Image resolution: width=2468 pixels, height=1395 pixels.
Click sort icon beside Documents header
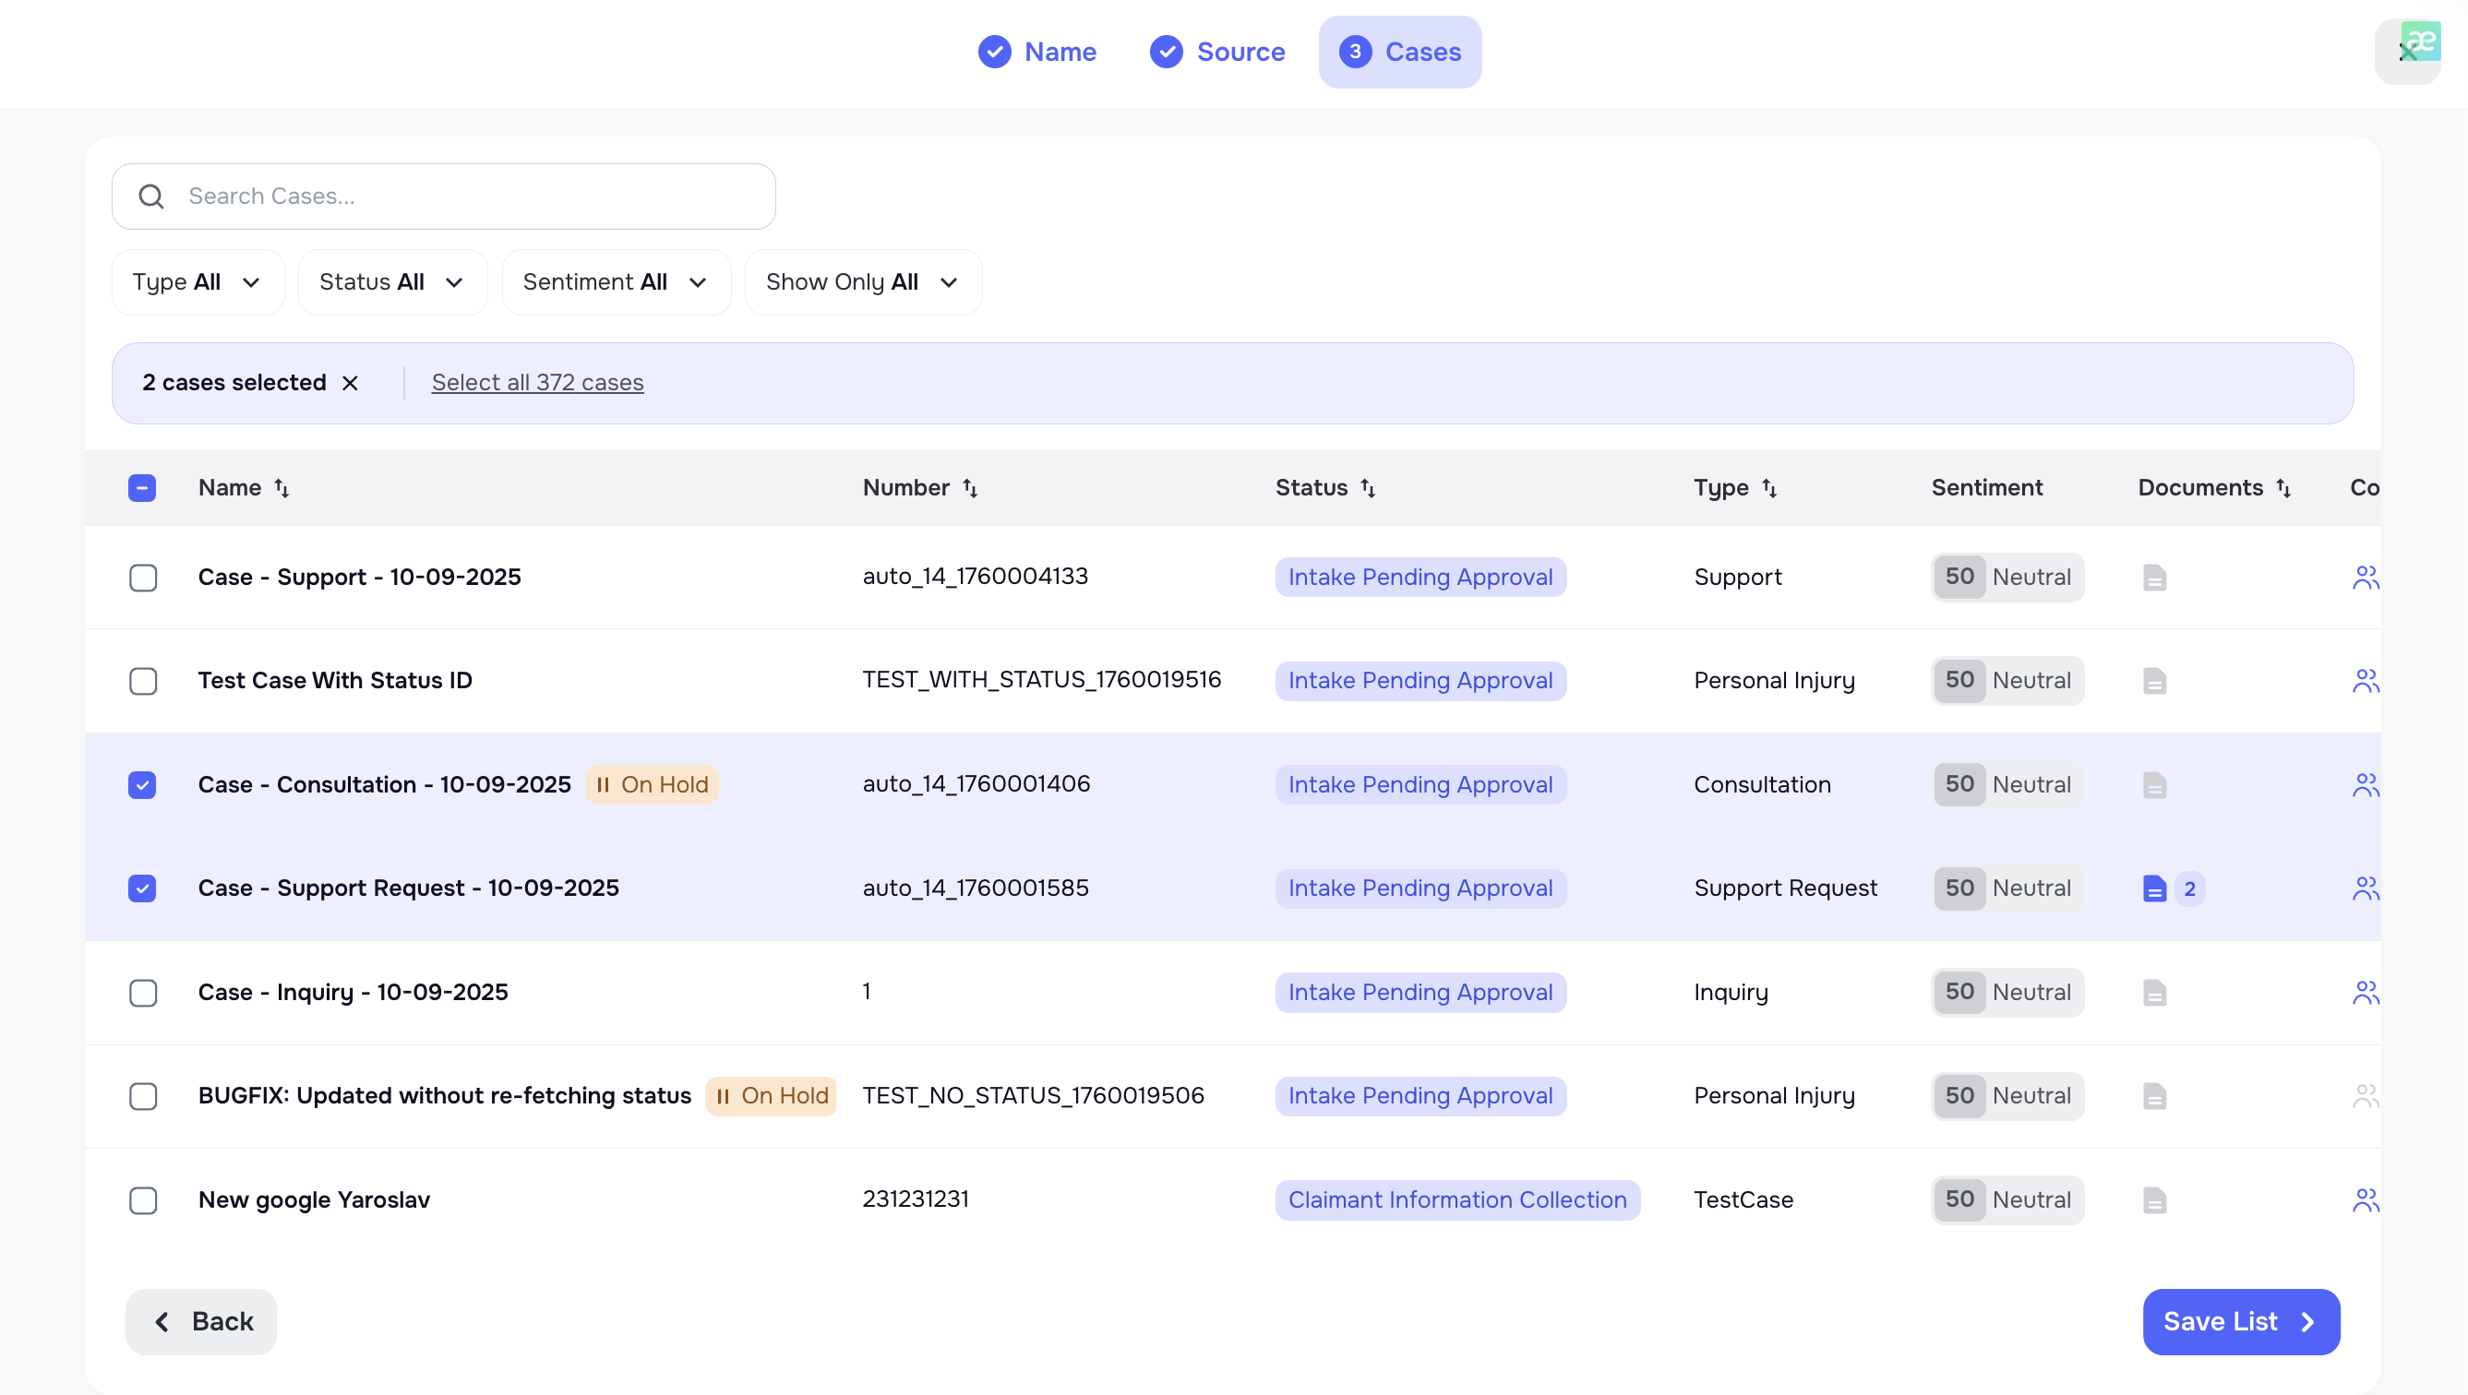2283,489
